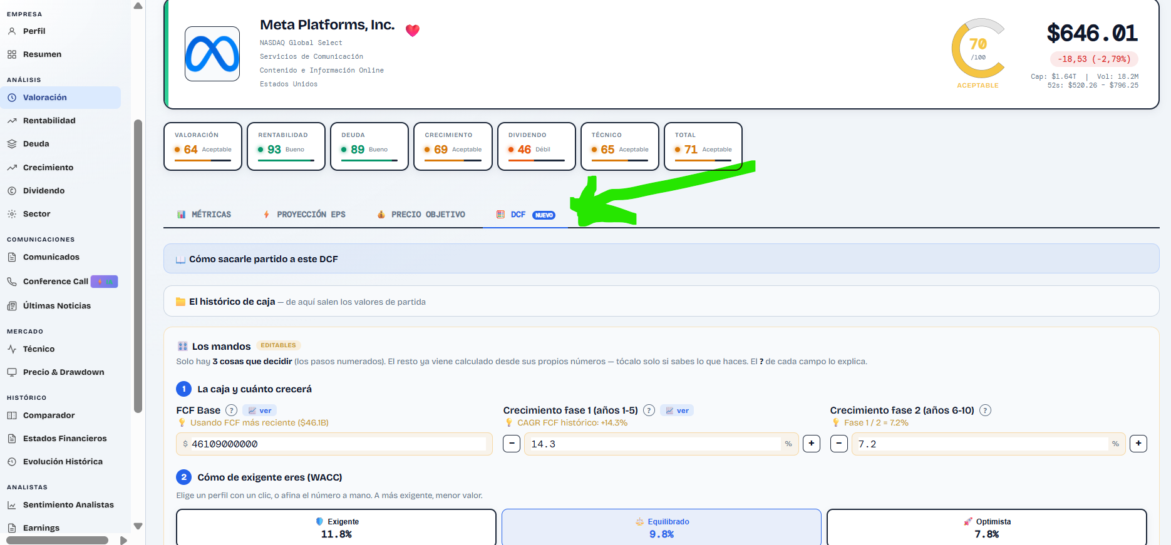
Task: Open the Deuda score card
Action: click(369, 146)
